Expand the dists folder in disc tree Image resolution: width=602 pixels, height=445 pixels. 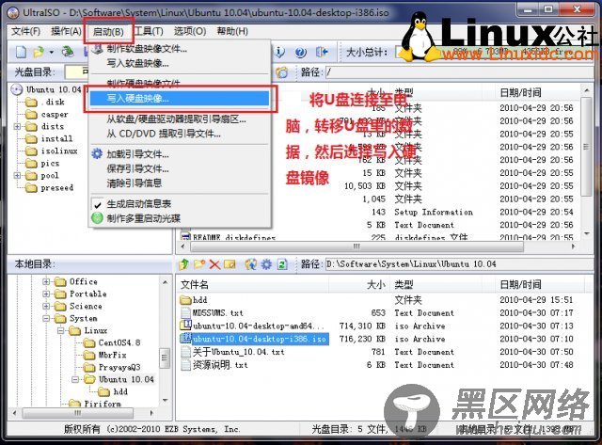tap(17, 126)
